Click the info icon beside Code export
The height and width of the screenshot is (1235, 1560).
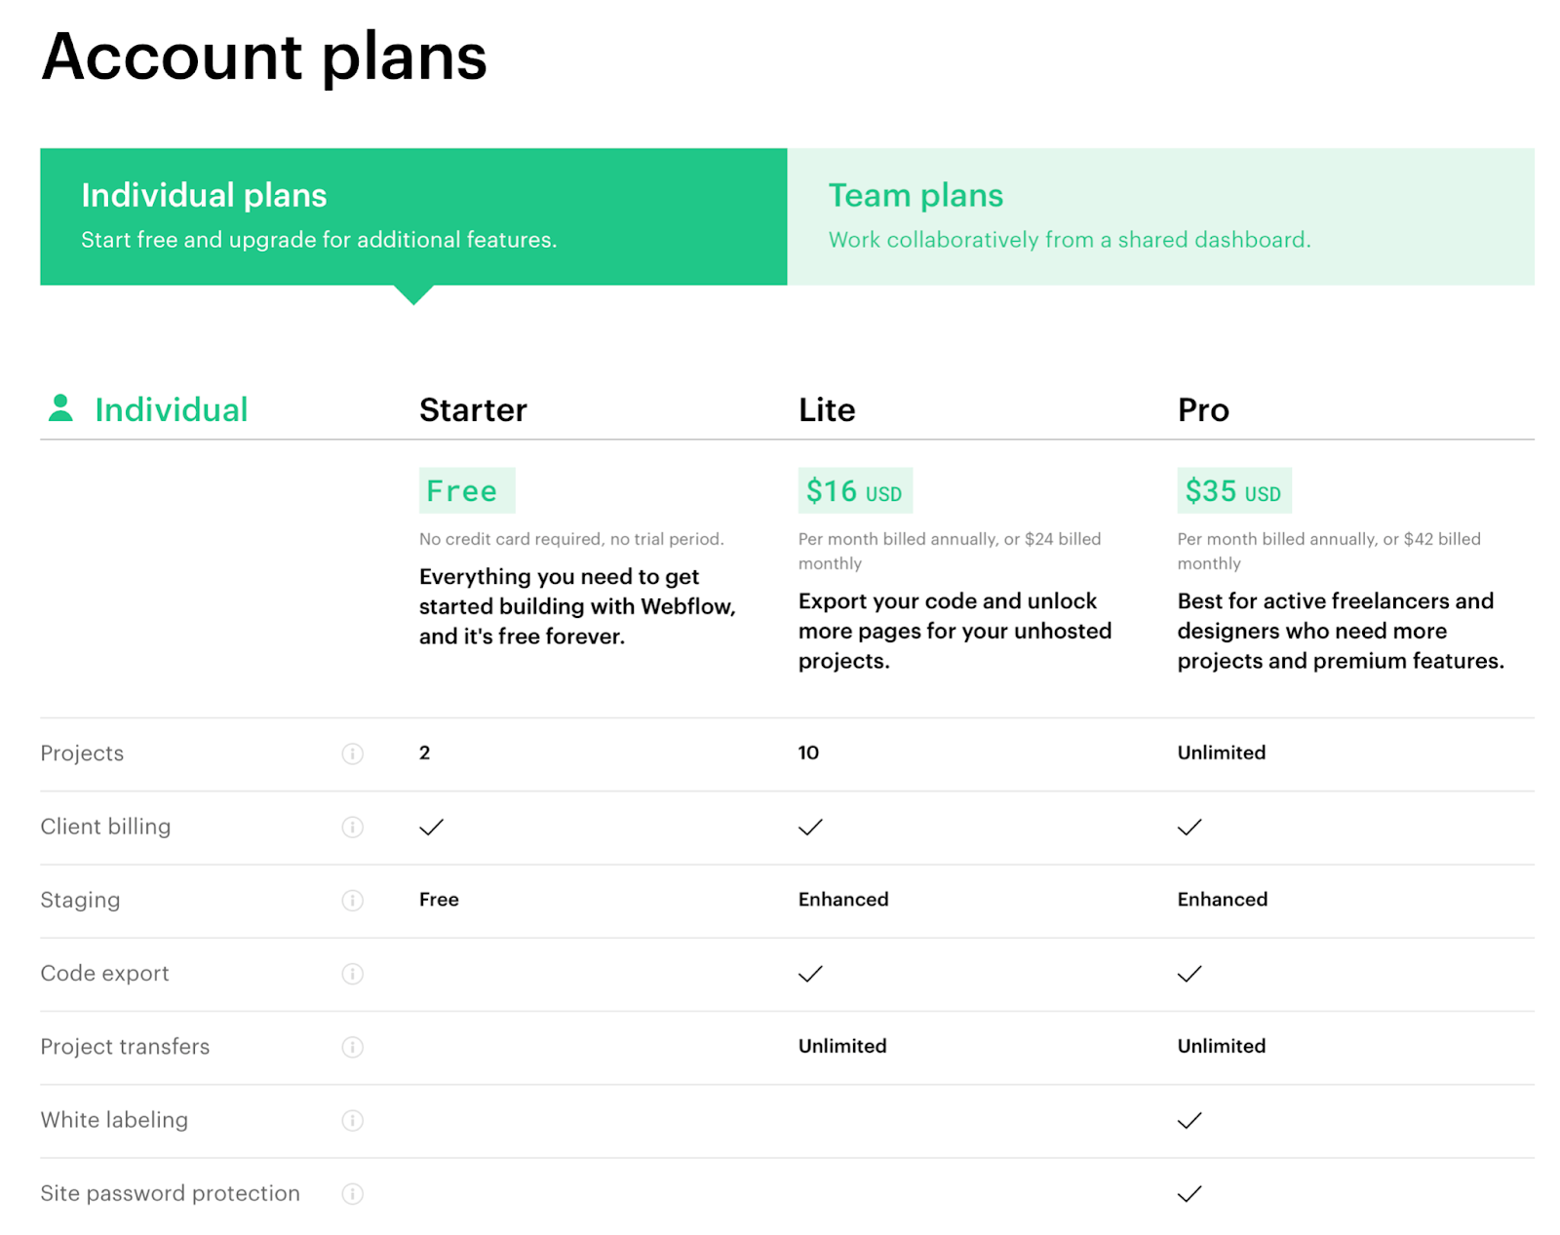click(x=352, y=974)
